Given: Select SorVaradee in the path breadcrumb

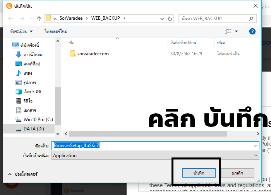Looking at the screenshot, I should 71,18.
